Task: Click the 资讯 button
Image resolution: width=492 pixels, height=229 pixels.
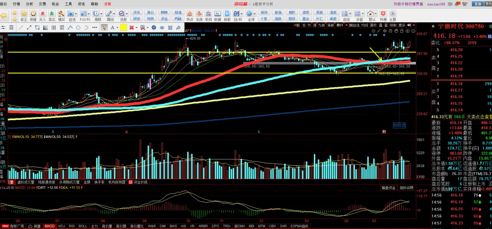Action: tap(137, 13)
